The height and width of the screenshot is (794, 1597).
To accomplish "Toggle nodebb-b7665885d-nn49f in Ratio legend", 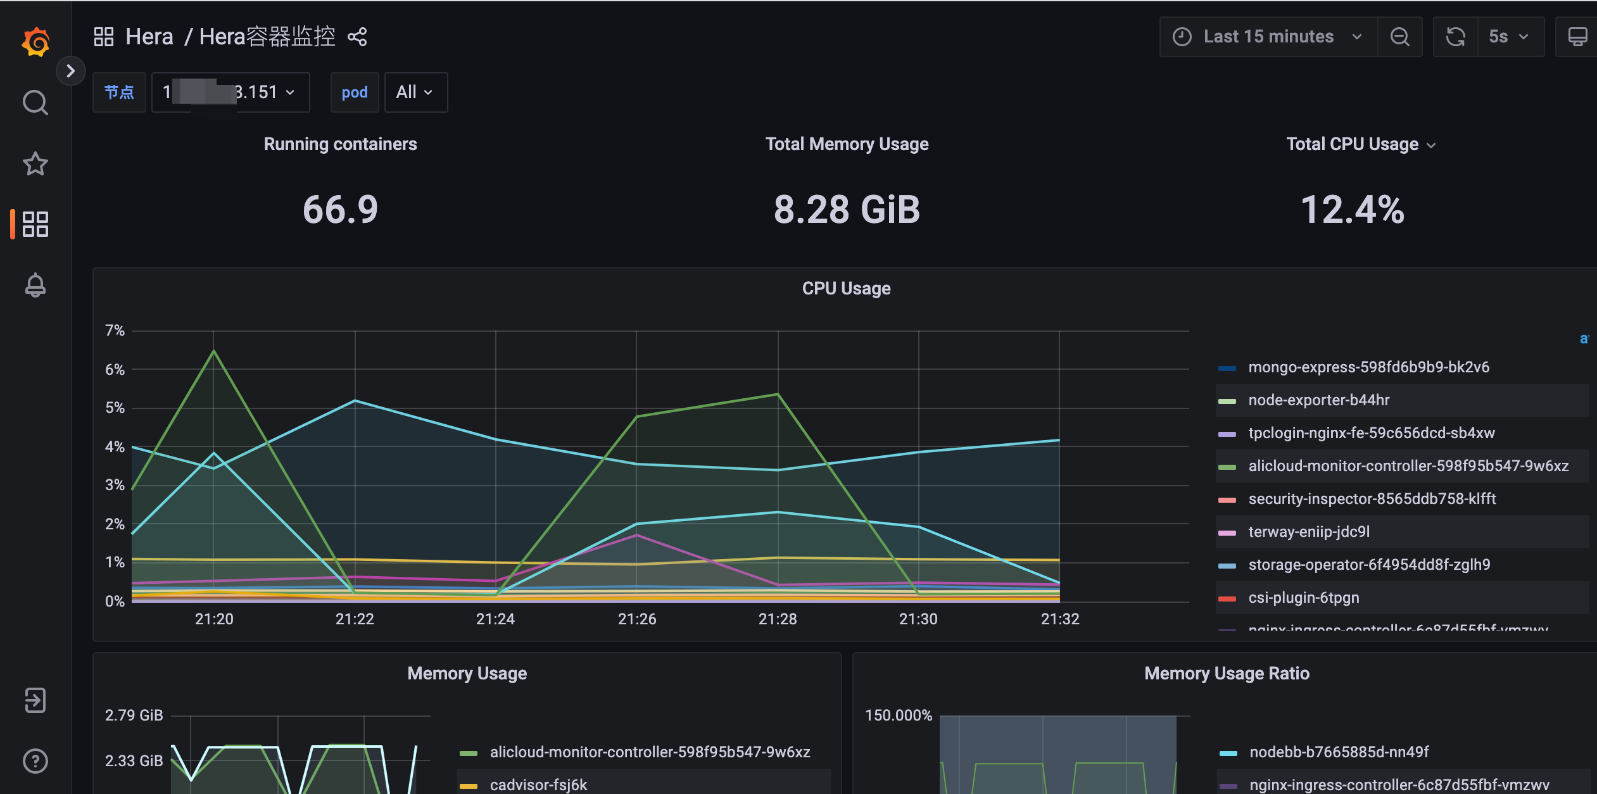I will [x=1339, y=752].
